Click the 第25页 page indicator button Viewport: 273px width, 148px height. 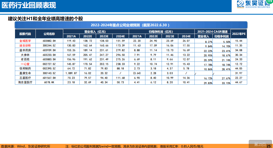260,144
